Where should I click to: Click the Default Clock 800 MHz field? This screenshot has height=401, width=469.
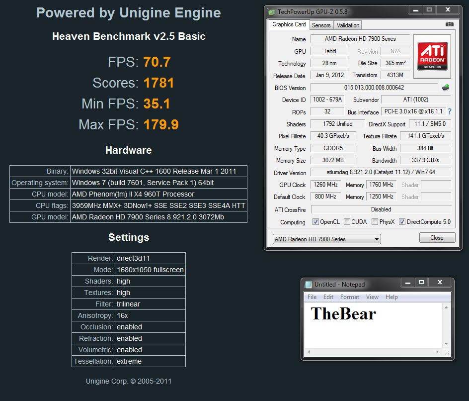click(325, 197)
